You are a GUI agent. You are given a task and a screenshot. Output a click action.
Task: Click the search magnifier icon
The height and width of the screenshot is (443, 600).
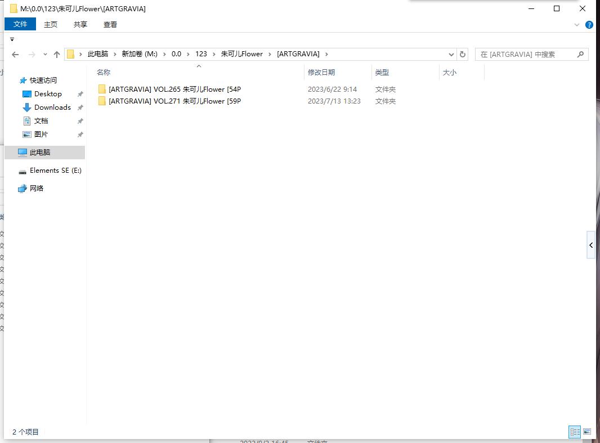point(580,55)
